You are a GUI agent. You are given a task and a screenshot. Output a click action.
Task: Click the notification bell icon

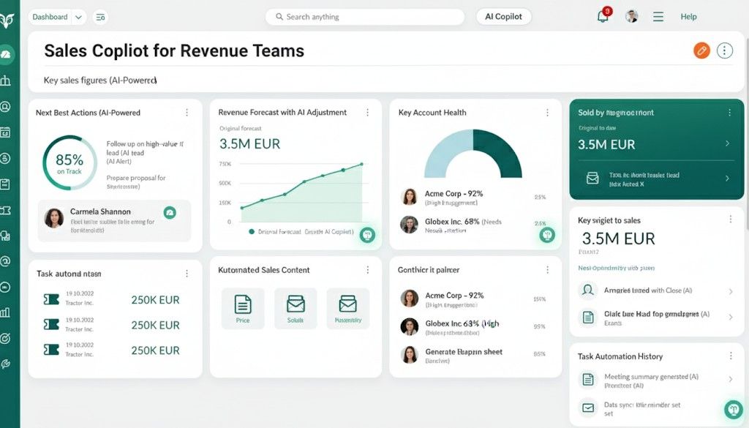click(x=603, y=17)
